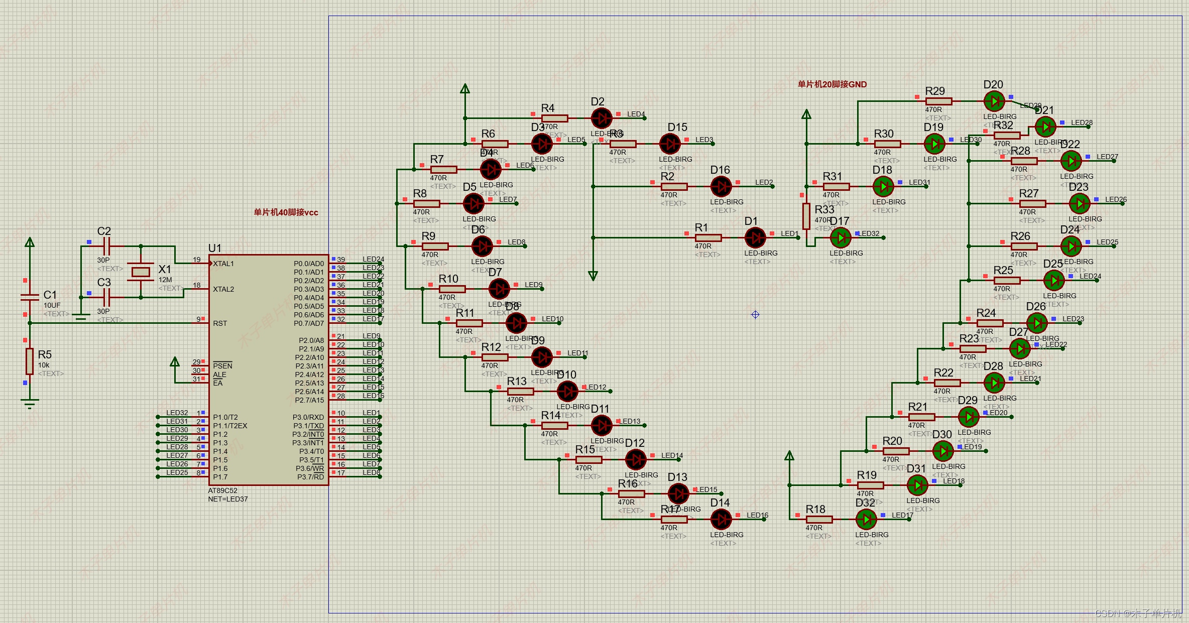This screenshot has height=623, width=1189.
Task: Click capacitor C1 10UF symbol
Action: [x=30, y=297]
